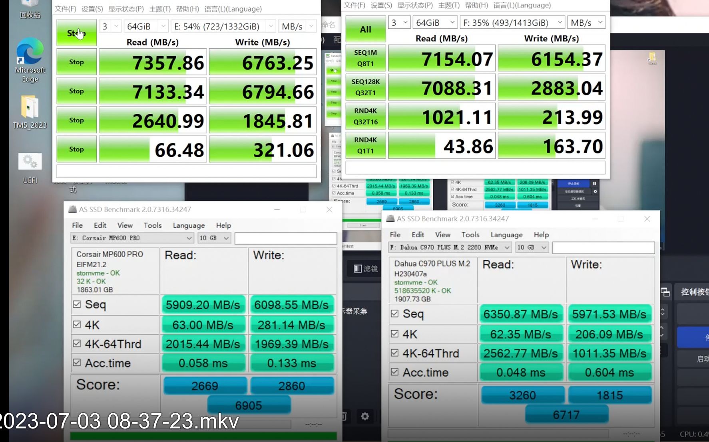Viewport: 709px width, 442px height.
Task: Click Stop button beside 7133.34 result
Action: [x=76, y=91]
